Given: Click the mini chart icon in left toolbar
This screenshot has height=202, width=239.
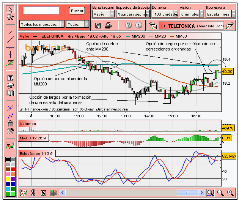Looking at the screenshot, I should [x=10, y=146].
